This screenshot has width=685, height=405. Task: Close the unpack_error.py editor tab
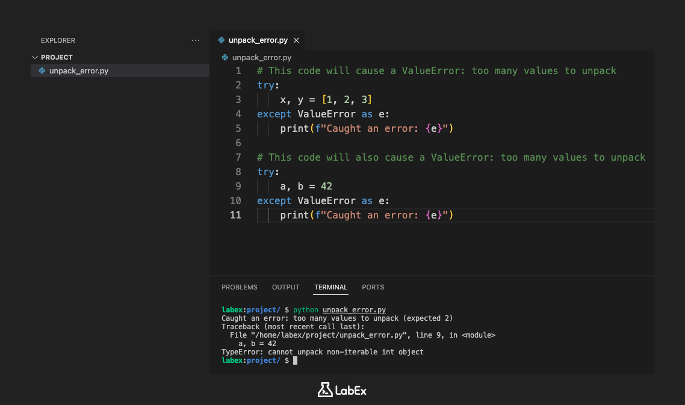(296, 40)
